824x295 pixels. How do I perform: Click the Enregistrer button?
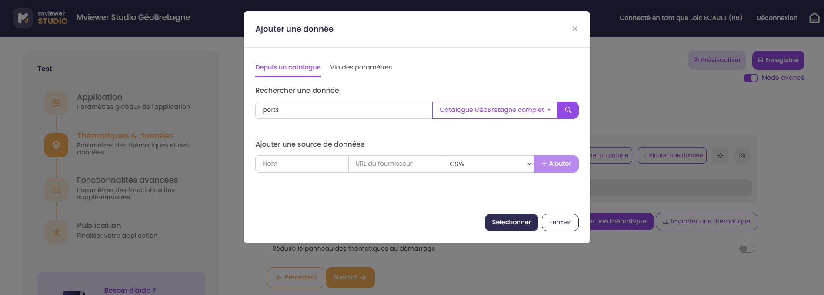point(778,60)
